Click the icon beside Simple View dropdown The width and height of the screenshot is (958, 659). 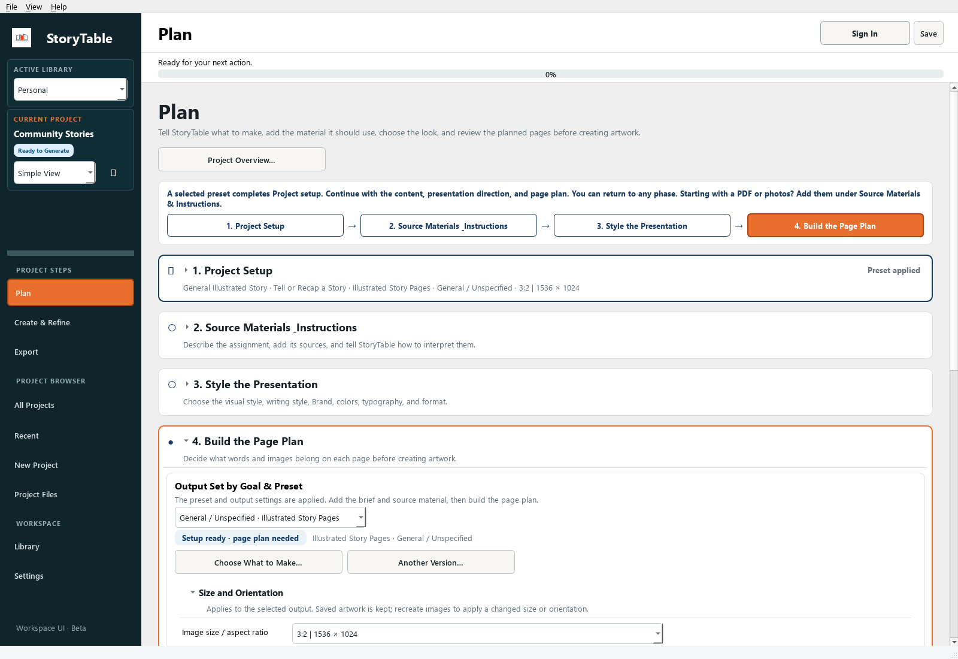click(x=113, y=173)
